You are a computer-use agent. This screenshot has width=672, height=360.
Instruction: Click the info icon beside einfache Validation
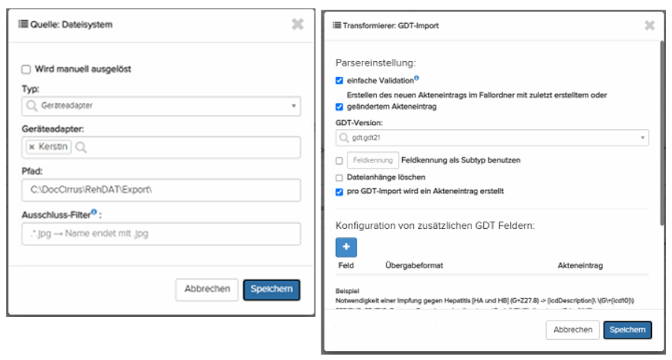click(x=416, y=78)
